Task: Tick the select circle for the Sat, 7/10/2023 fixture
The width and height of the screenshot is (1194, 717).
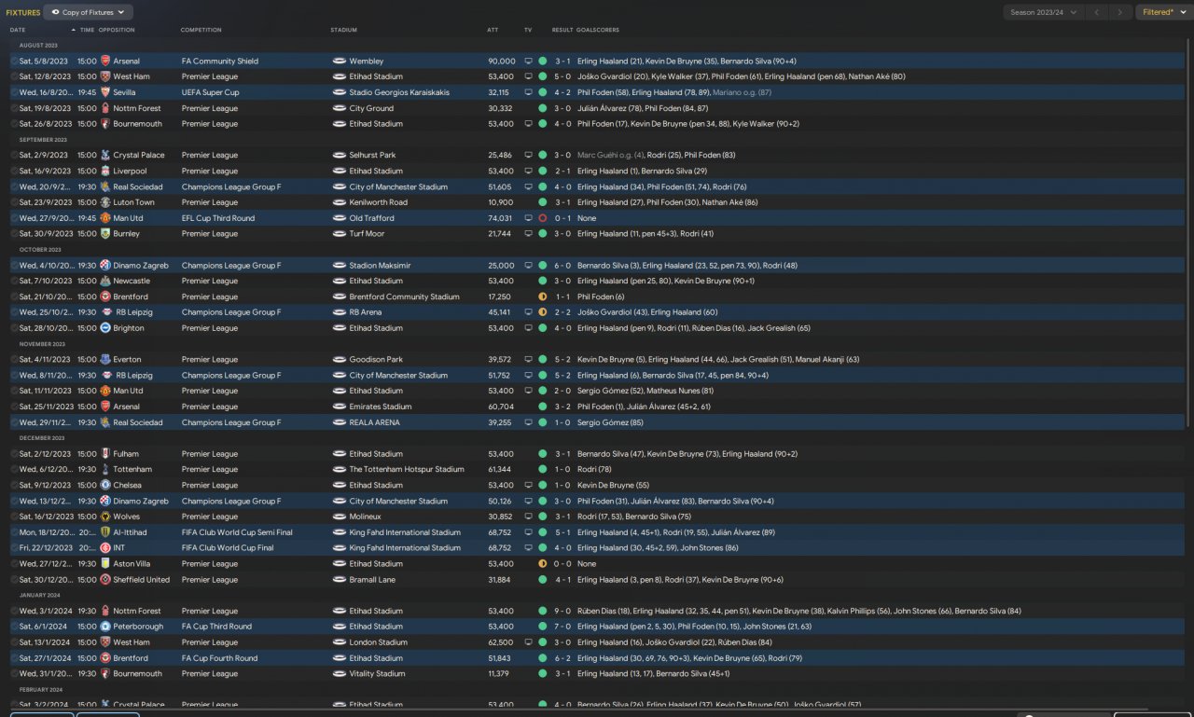Action: tap(14, 281)
